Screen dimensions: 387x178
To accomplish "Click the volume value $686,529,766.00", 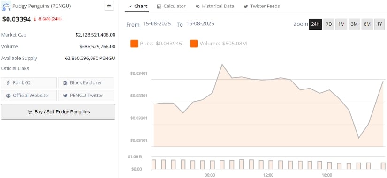I will point(97,46).
